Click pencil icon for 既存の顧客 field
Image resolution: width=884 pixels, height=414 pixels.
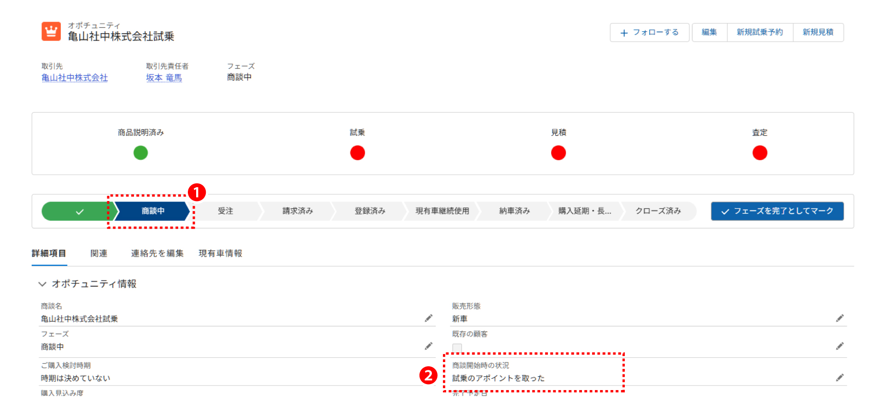pyautogui.click(x=840, y=346)
